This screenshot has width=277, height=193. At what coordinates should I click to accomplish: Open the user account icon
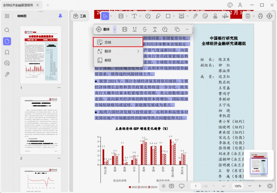[240, 5]
